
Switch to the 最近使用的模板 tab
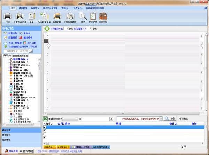click(21, 56)
